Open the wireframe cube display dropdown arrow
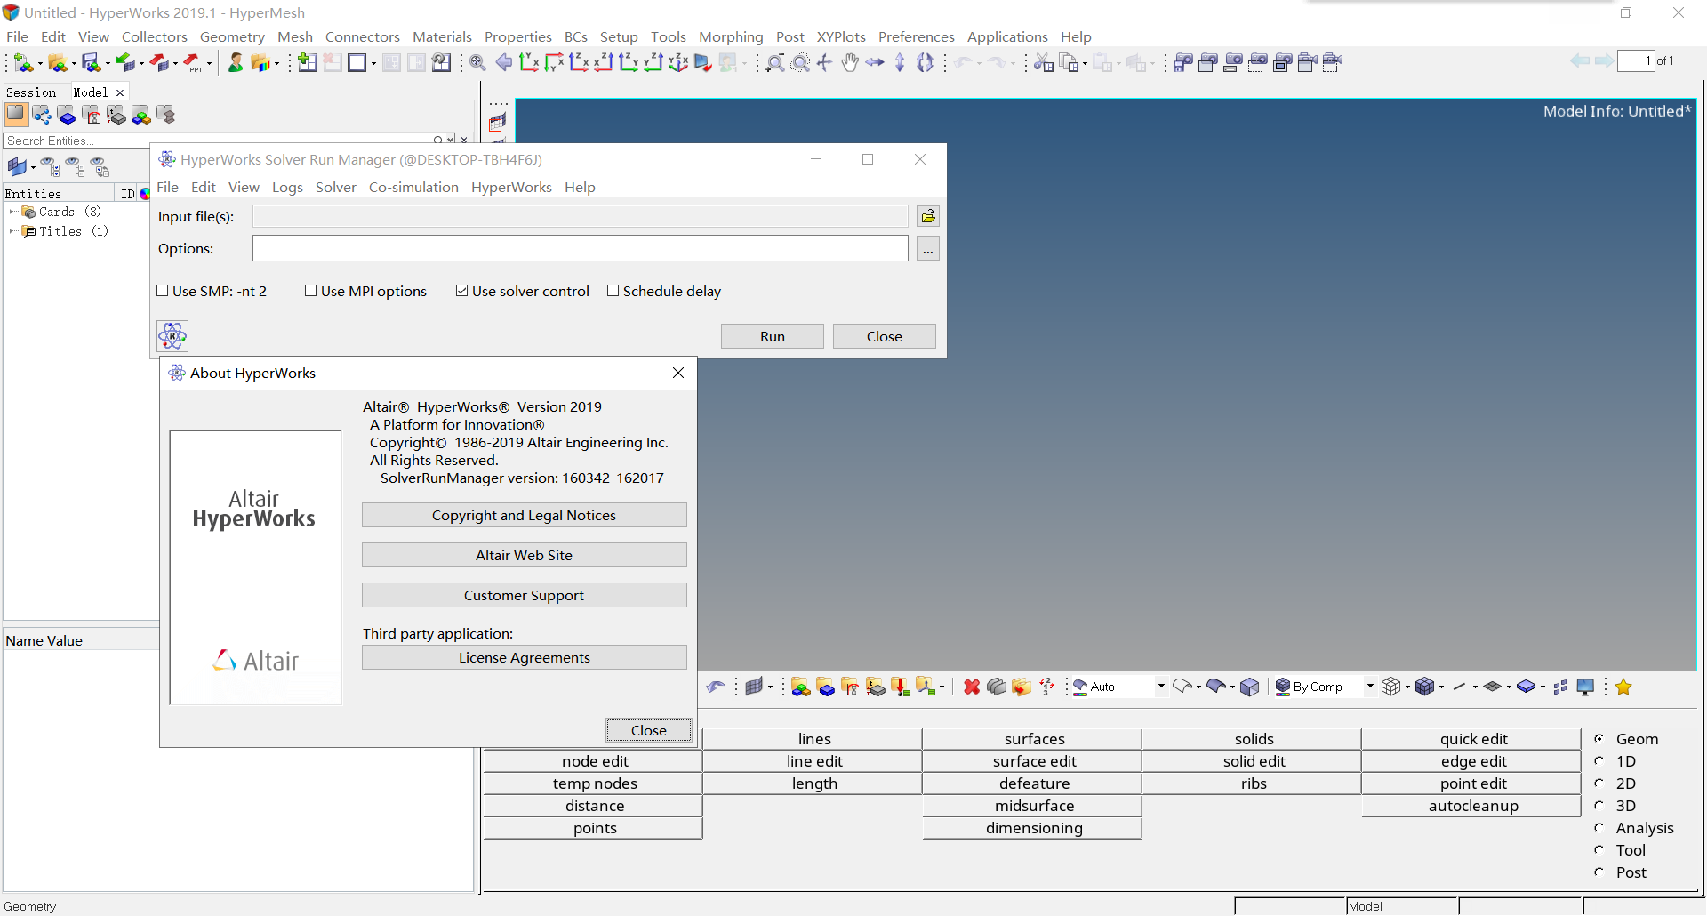The width and height of the screenshot is (1707, 916). pyautogui.click(x=1408, y=687)
